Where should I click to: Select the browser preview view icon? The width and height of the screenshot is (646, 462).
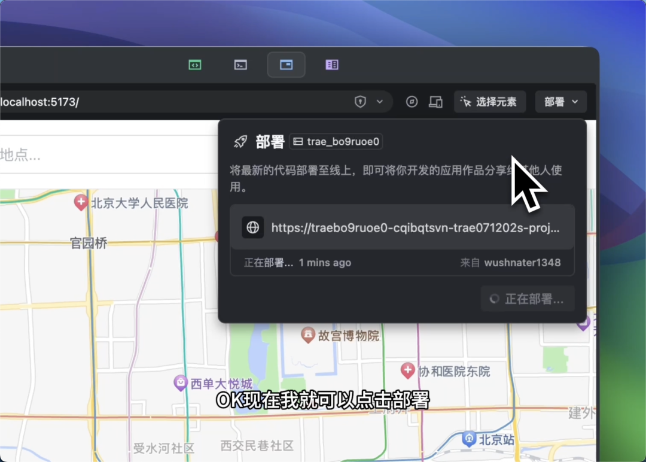tap(286, 65)
